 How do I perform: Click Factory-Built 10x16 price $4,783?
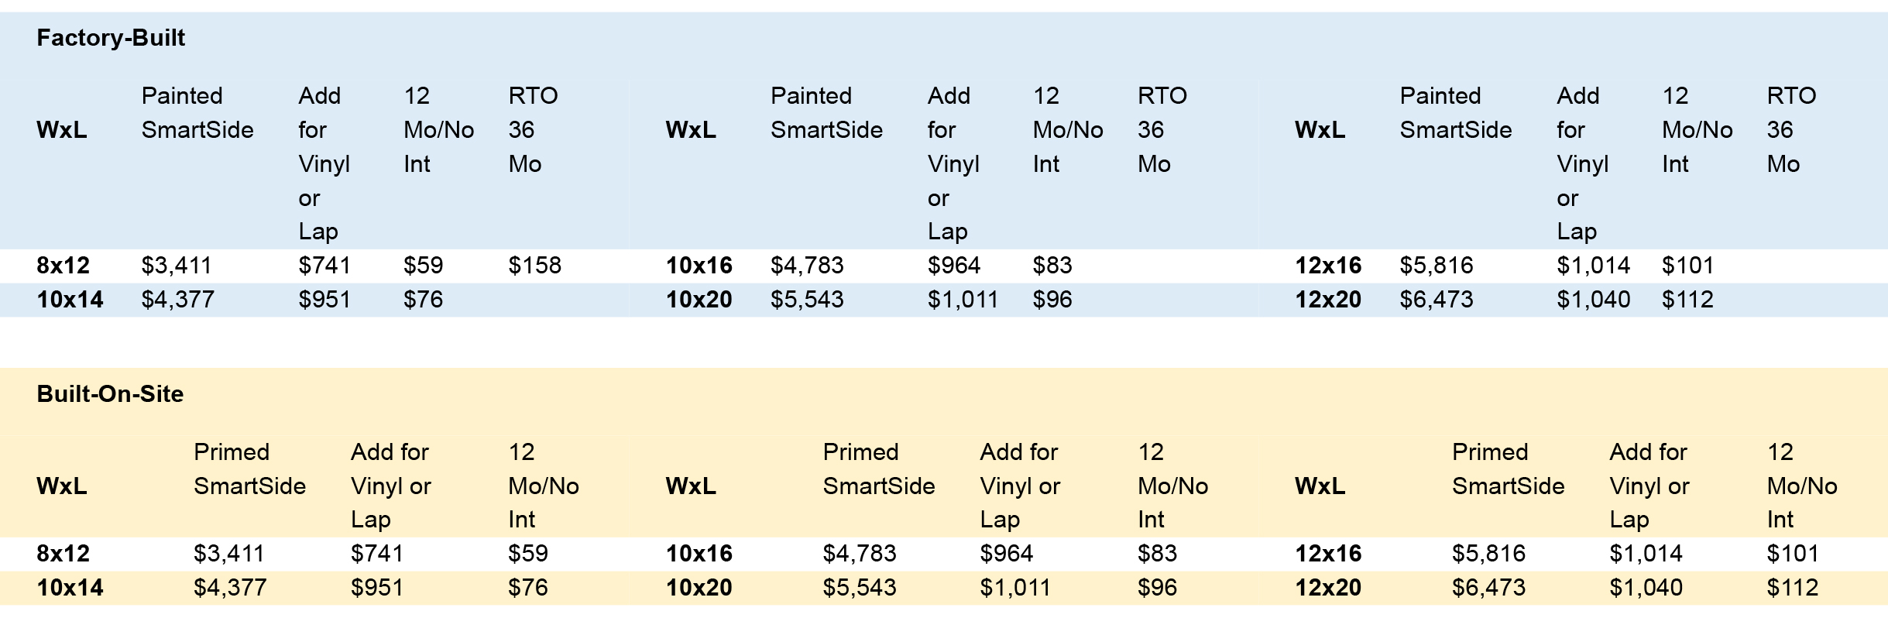807,266
